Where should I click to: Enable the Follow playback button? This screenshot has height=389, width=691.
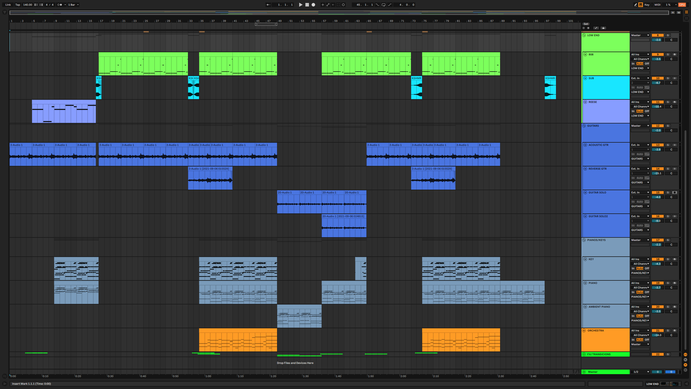pyautogui.click(x=268, y=5)
